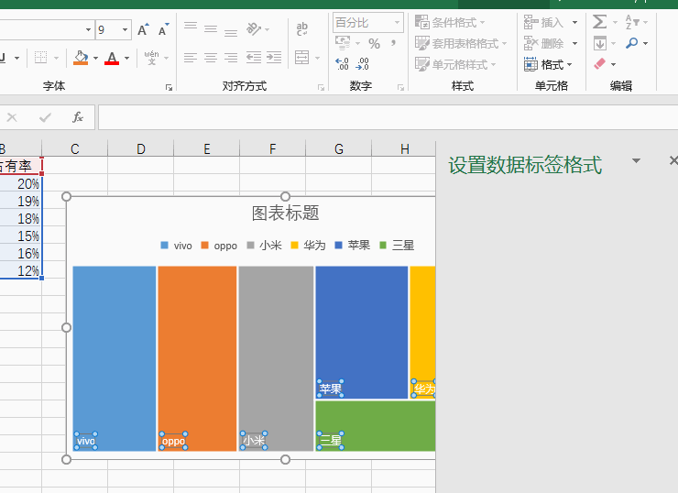Apply red font color with the A icon

[x=112, y=58]
